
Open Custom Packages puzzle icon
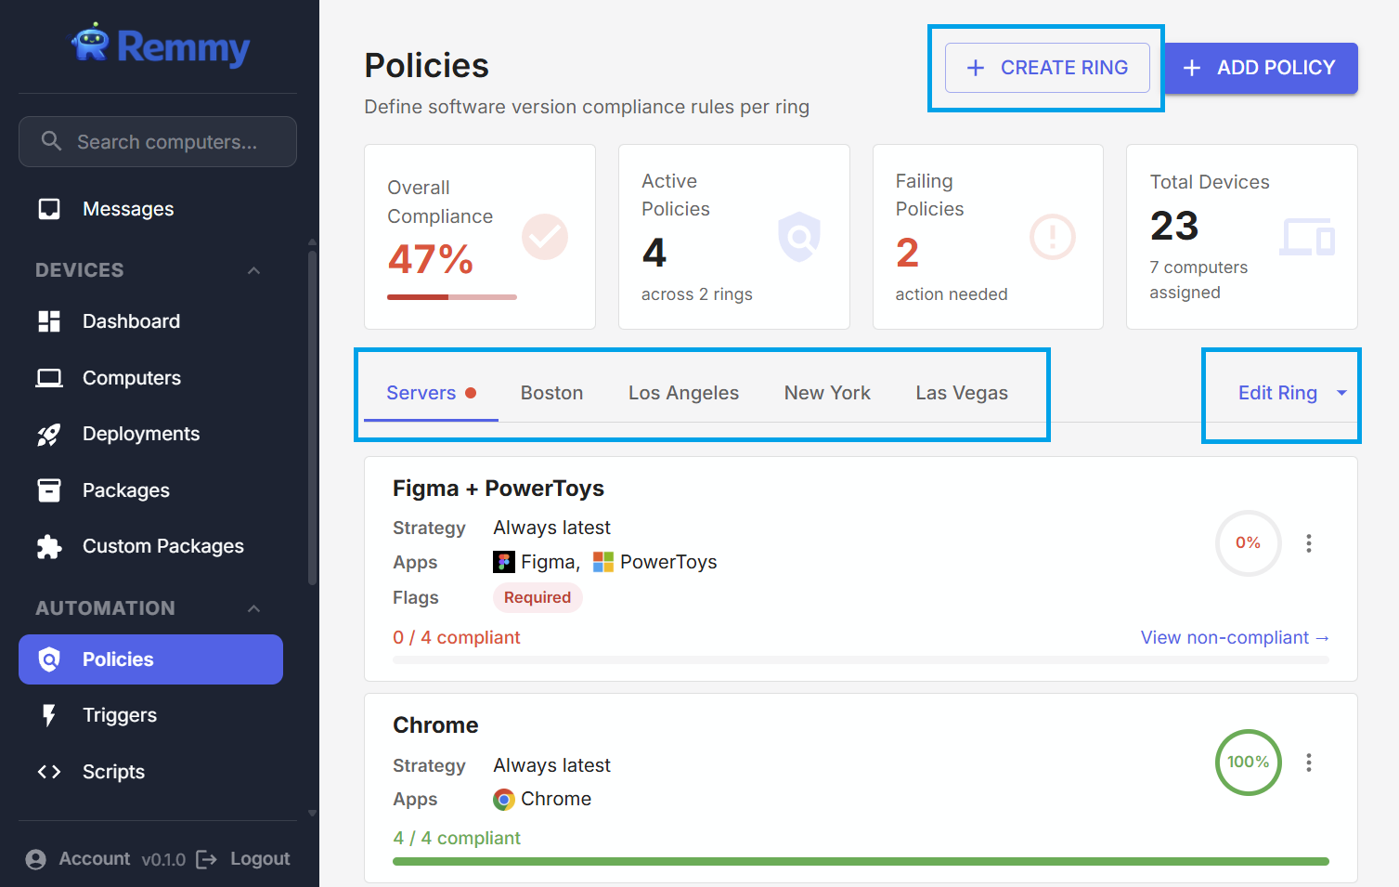tap(49, 547)
